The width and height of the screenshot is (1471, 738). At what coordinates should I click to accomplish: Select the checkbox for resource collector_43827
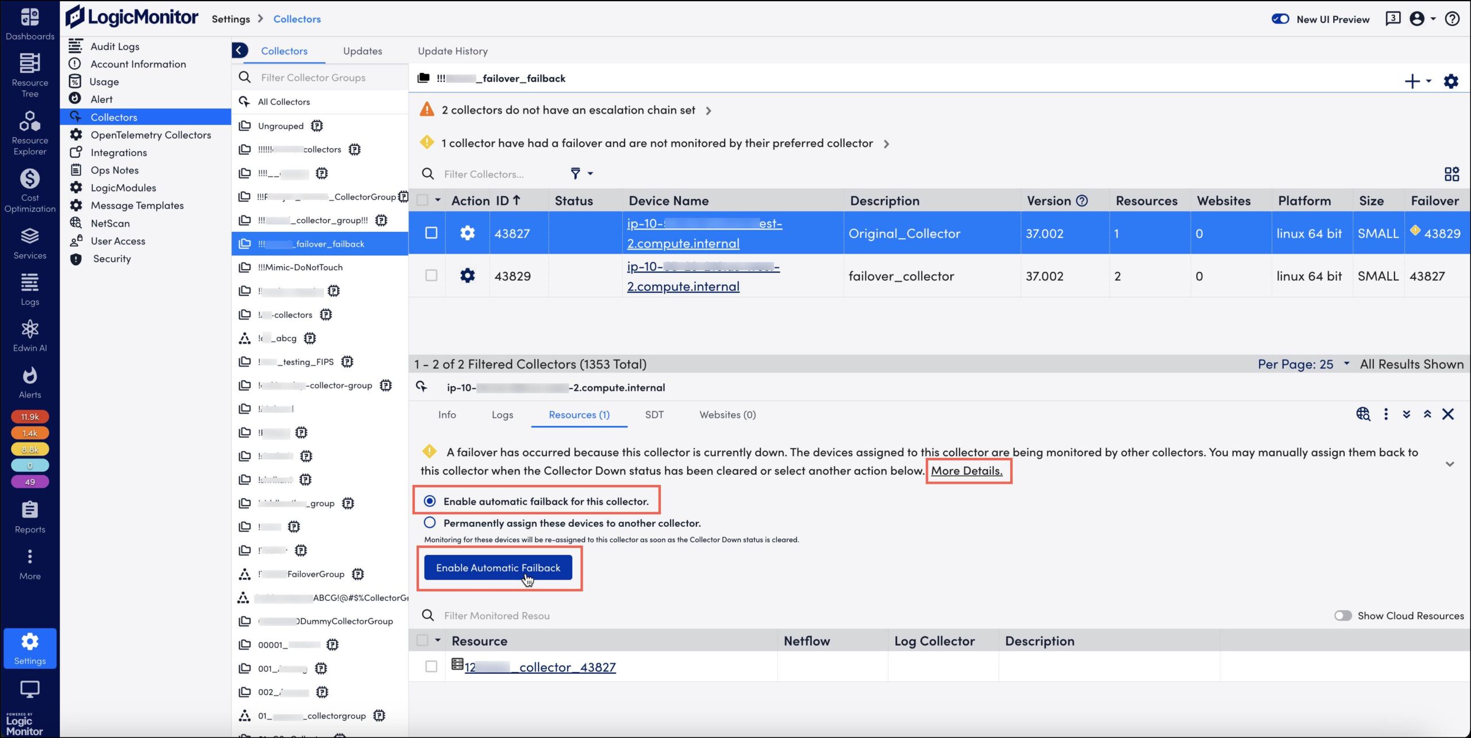(431, 667)
